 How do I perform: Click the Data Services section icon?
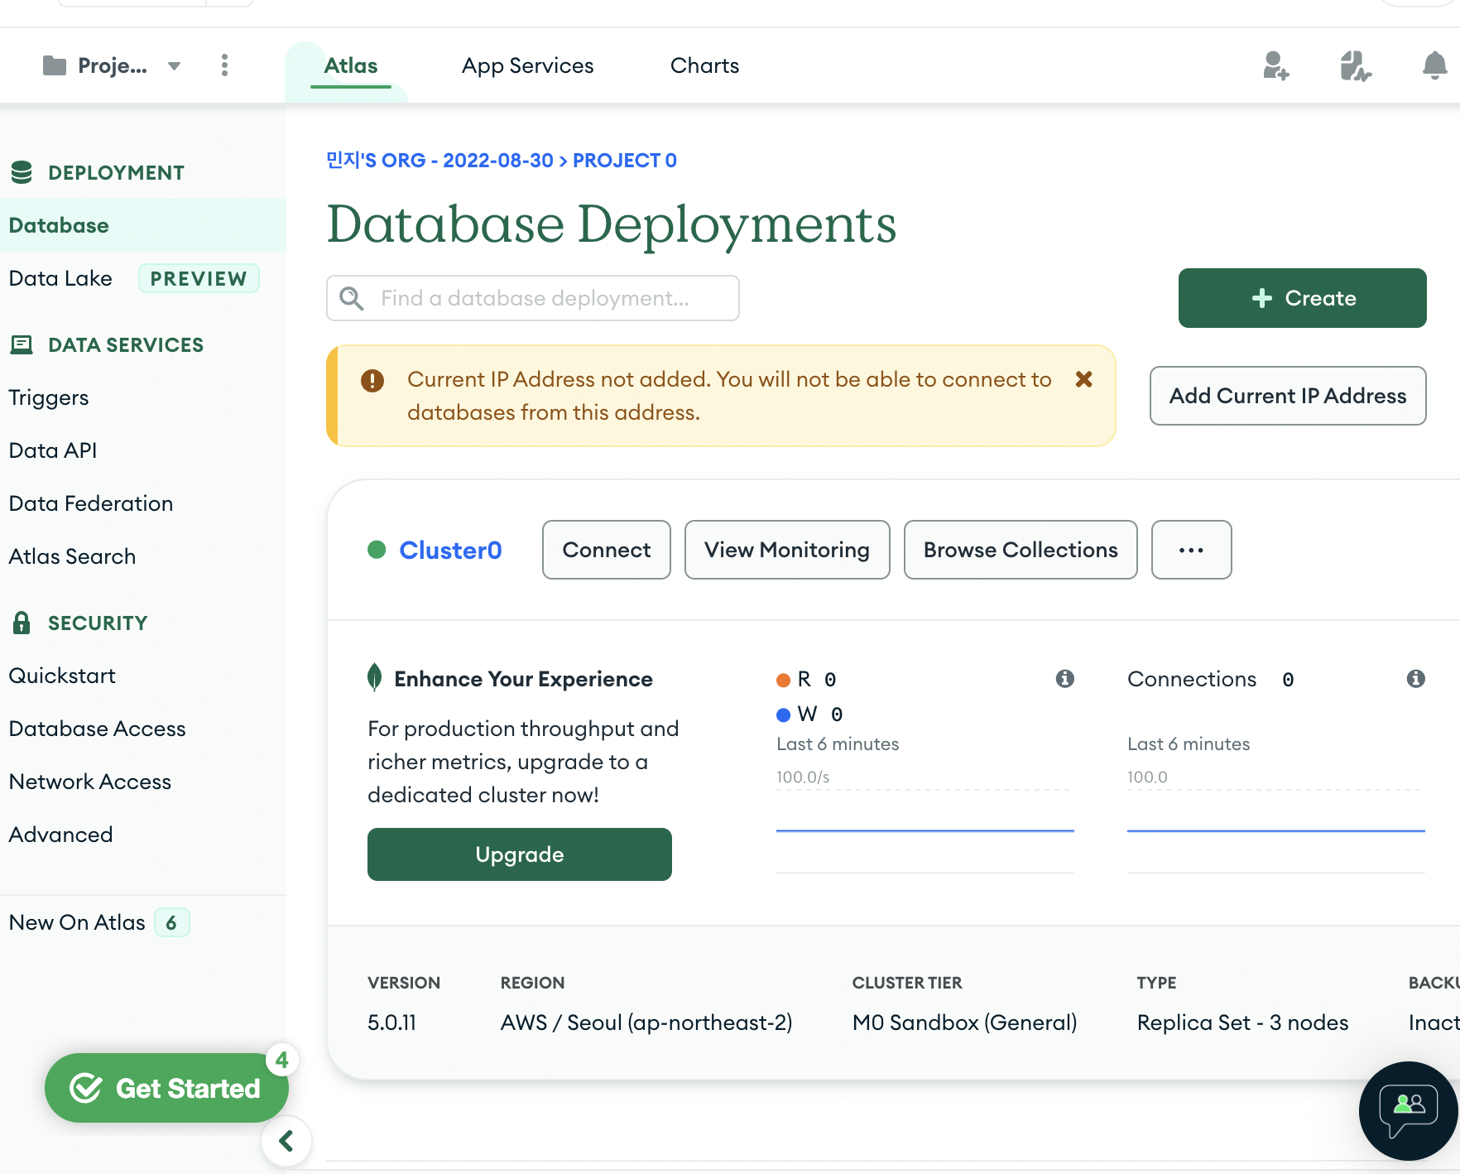point(22,344)
